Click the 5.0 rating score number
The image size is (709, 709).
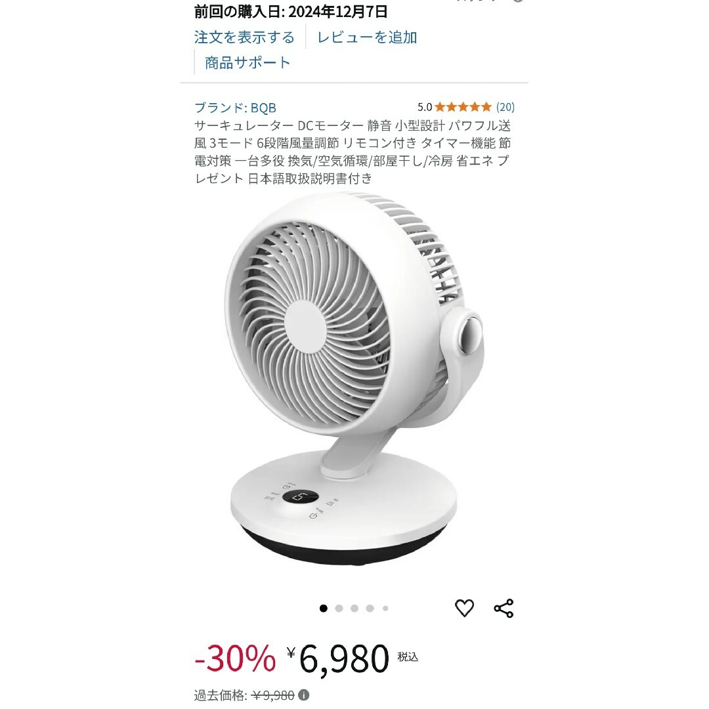click(x=425, y=107)
